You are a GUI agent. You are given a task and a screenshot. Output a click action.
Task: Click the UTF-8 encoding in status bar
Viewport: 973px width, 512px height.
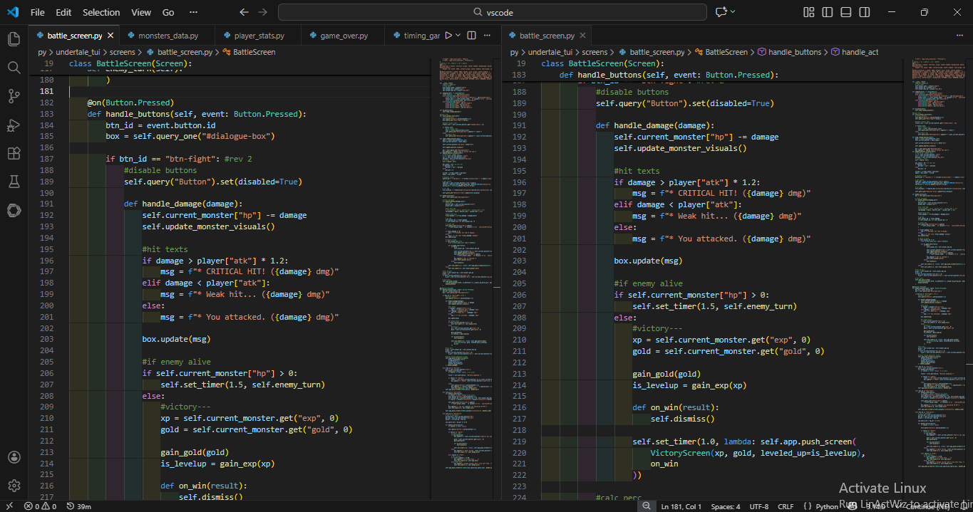(758, 506)
